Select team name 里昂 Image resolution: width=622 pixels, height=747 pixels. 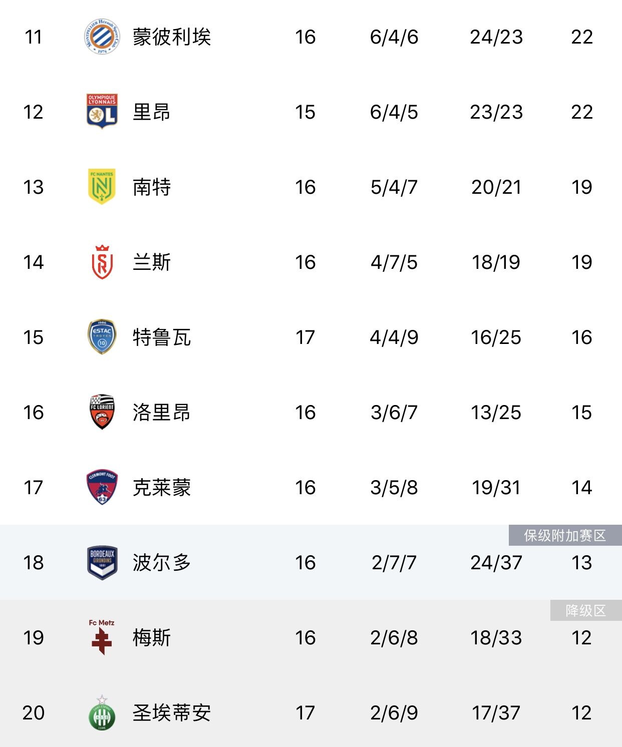click(x=152, y=112)
